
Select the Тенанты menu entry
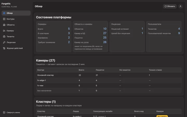coord(16,37)
